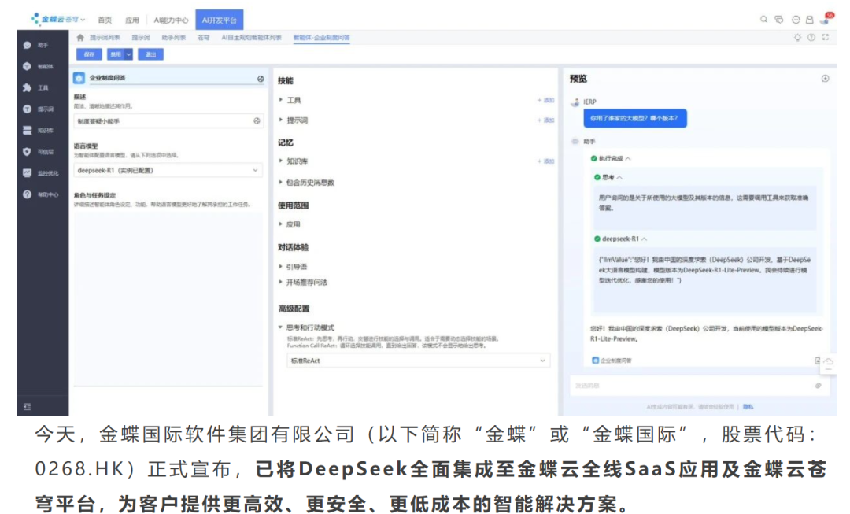Click the storage box icon in header
The width and height of the screenshot is (850, 514).
[809, 20]
